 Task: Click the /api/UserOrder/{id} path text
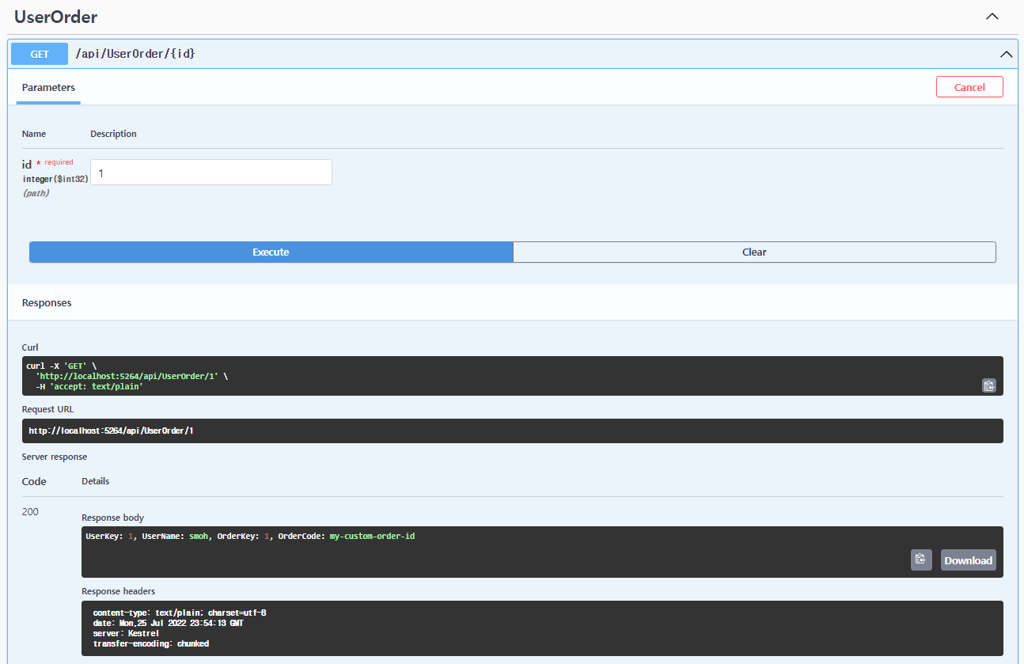(x=135, y=54)
